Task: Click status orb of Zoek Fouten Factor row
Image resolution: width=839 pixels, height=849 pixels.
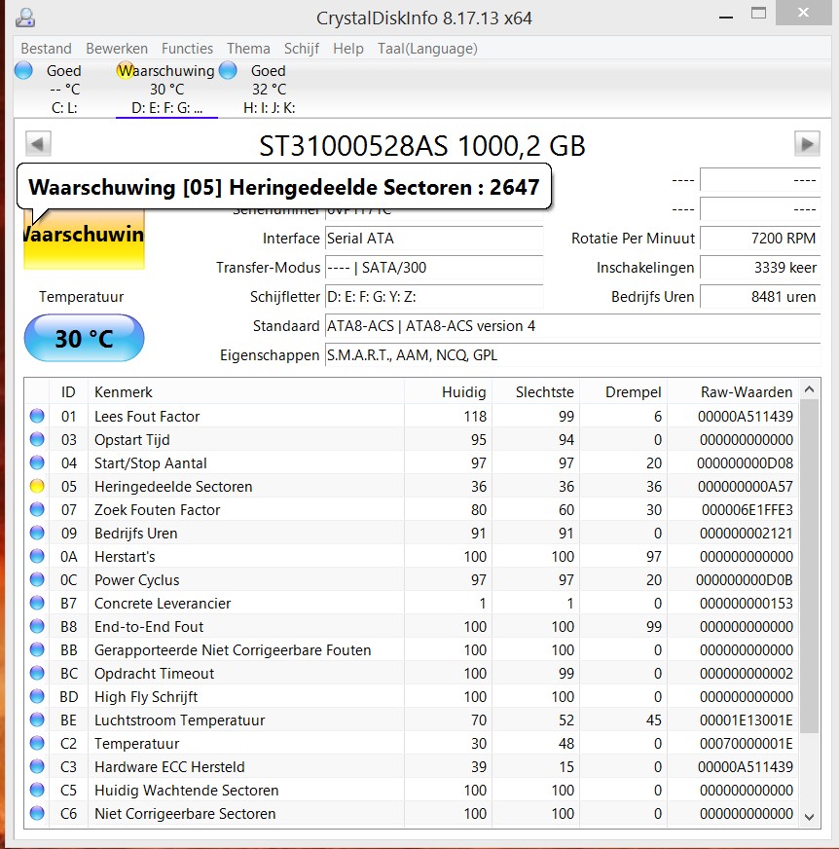Action: coord(37,509)
